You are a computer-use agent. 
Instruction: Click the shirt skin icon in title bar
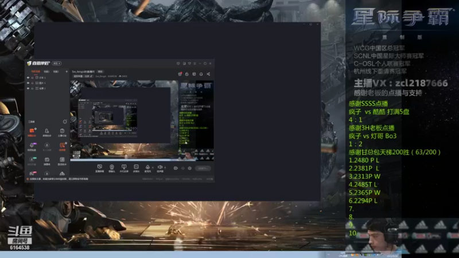click(x=189, y=64)
